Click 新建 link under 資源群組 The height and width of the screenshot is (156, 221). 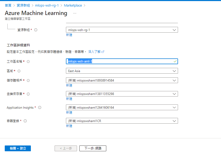click(x=69, y=35)
